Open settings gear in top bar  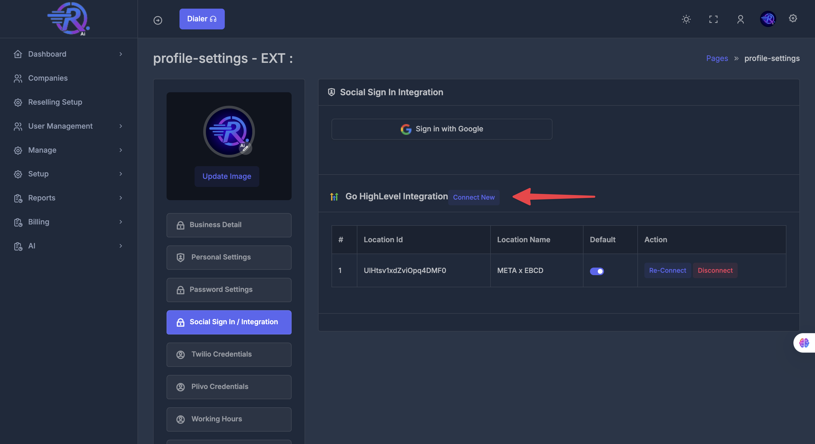pyautogui.click(x=793, y=18)
